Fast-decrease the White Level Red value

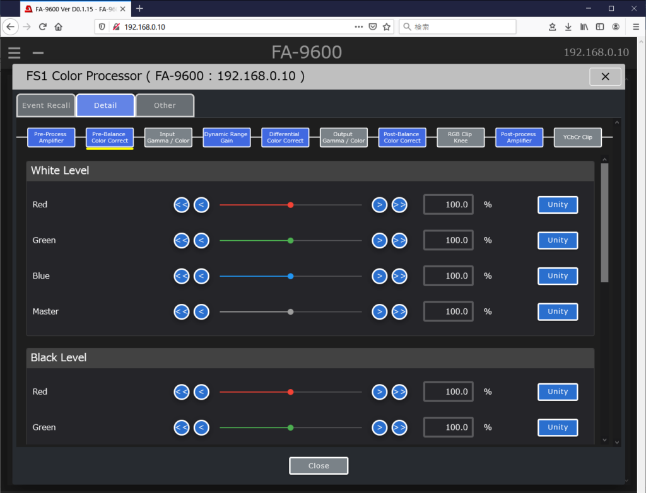[x=182, y=205]
